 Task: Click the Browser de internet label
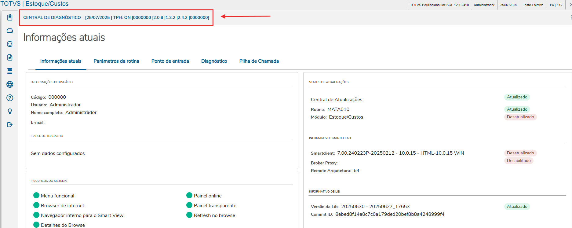[63, 206]
